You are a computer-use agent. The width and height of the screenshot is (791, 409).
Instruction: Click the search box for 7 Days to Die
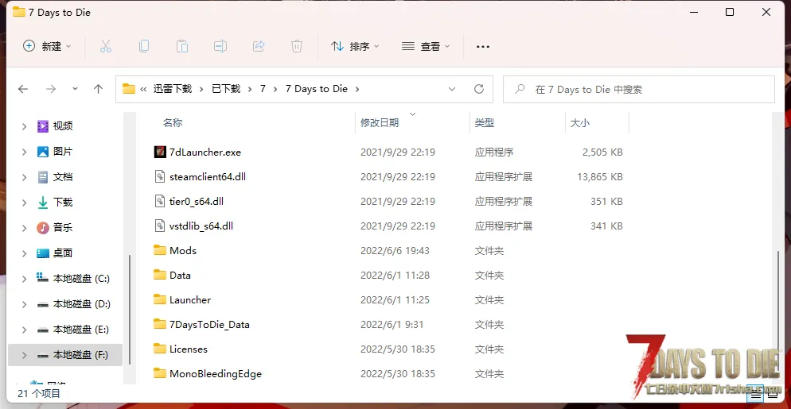[x=645, y=90]
